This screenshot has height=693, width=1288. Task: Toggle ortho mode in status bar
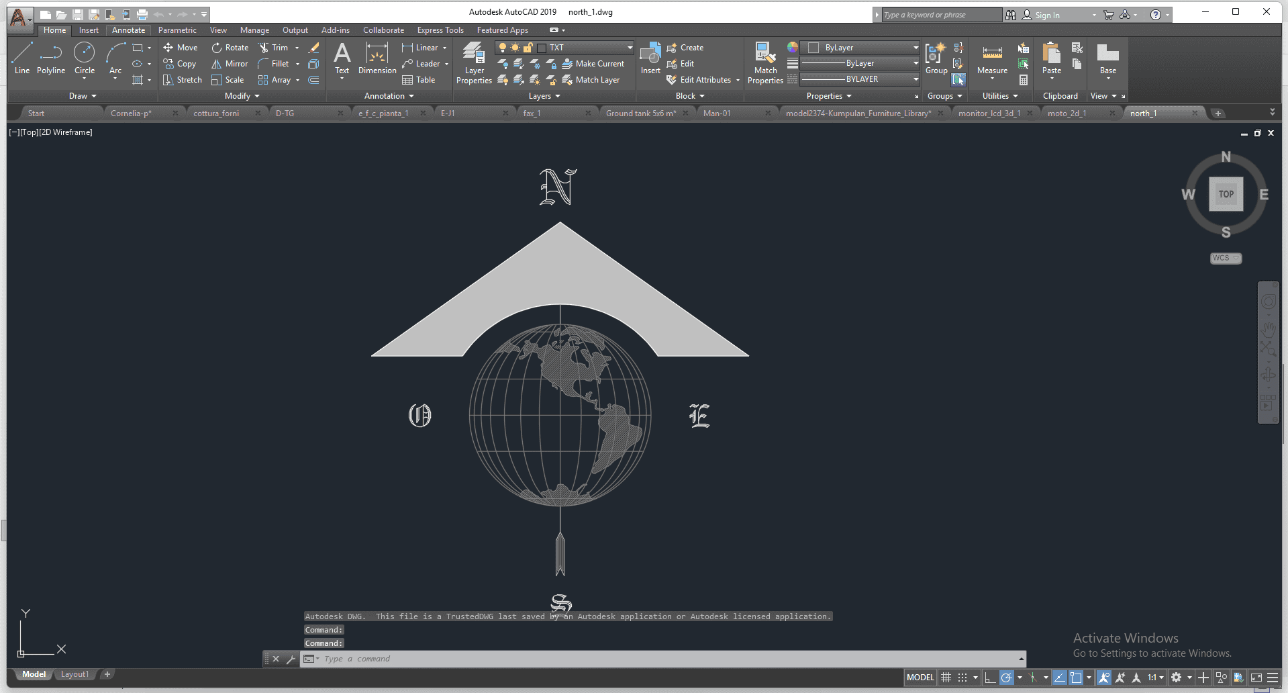click(990, 678)
